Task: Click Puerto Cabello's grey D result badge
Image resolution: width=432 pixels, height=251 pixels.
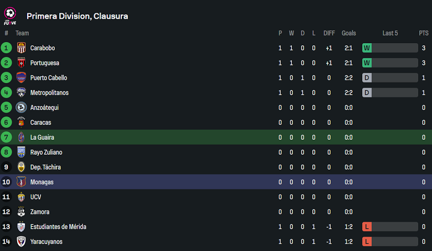Action: pos(367,78)
